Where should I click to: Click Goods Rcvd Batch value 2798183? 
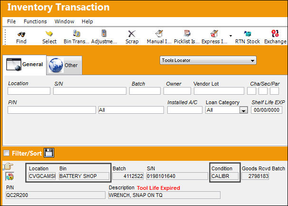tap(255, 176)
